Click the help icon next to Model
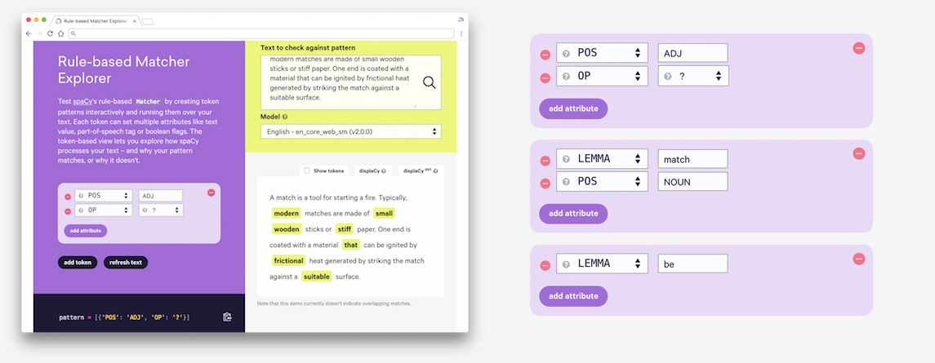Image resolution: width=935 pixels, height=363 pixels. point(284,117)
